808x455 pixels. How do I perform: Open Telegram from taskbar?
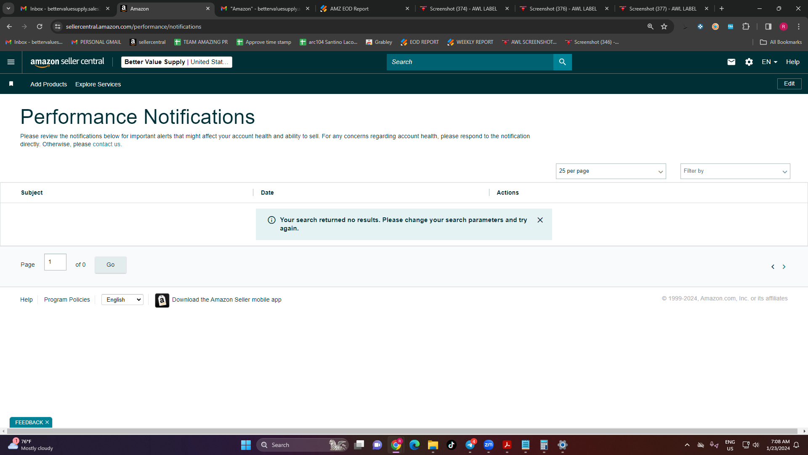(x=470, y=445)
